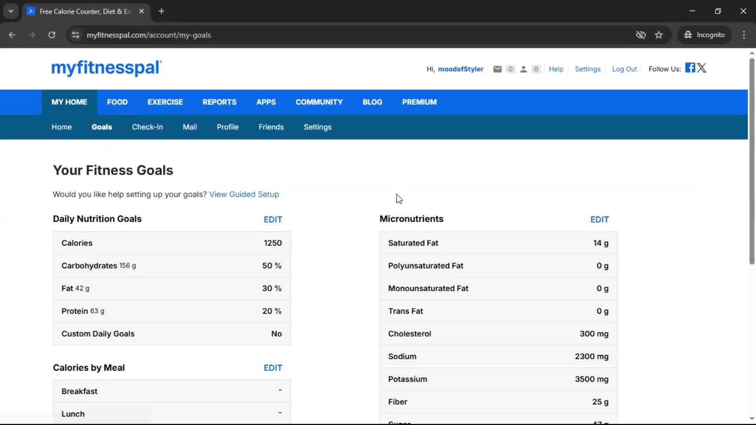The height and width of the screenshot is (425, 756).
Task: Open the APPS main tab
Action: pos(266,102)
